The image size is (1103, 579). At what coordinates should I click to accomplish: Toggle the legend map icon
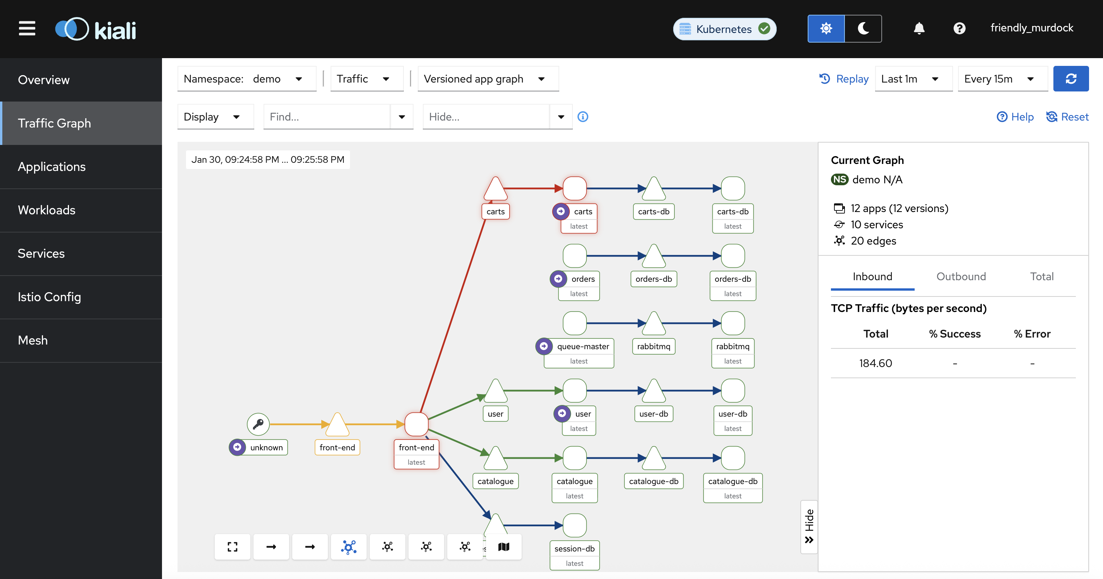tap(503, 547)
